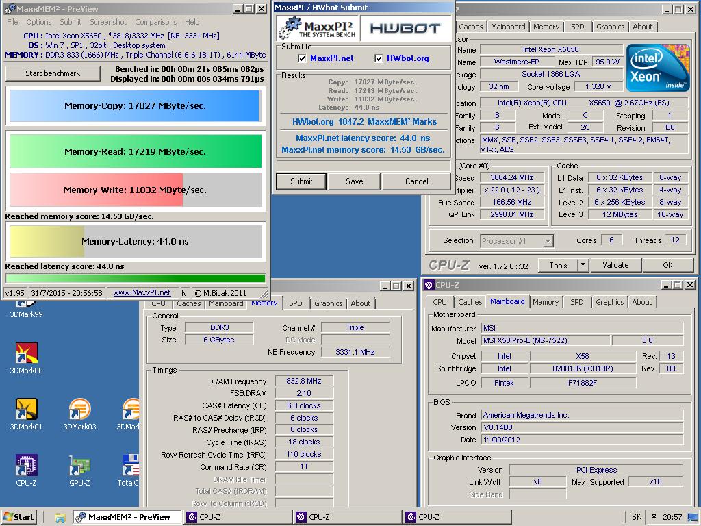
Task: Switch to Graphics tab in top CPU-Z window
Action: tap(610, 27)
